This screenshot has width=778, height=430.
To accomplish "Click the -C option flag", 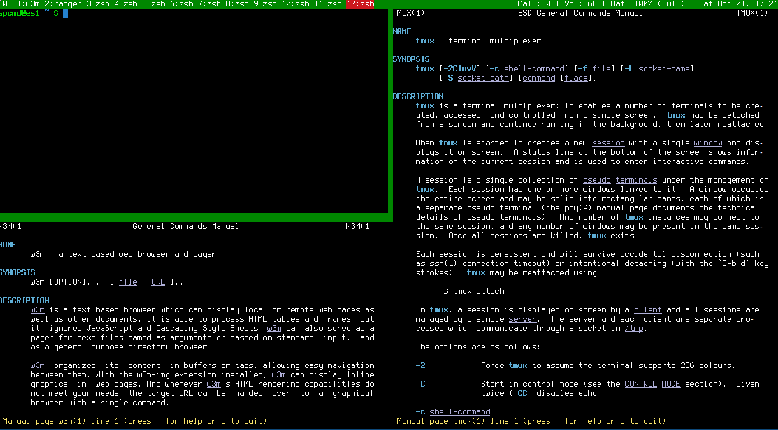I will coord(421,384).
